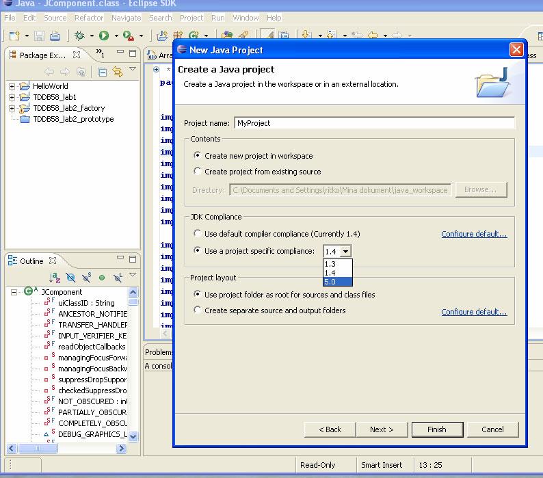Click the Project name input field
543x478 pixels.
point(375,123)
